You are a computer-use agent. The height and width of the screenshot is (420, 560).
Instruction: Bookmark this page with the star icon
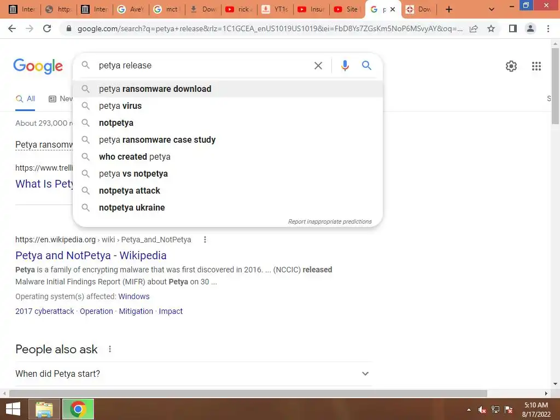point(491,28)
